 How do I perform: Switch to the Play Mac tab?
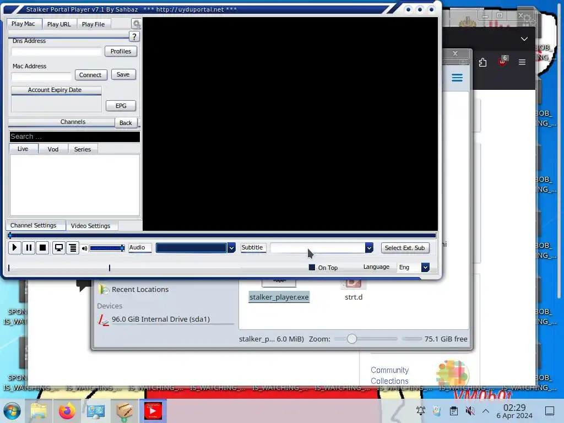[x=23, y=24]
